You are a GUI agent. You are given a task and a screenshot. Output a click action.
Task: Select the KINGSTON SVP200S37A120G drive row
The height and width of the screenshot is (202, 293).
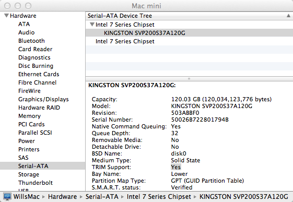189,33
